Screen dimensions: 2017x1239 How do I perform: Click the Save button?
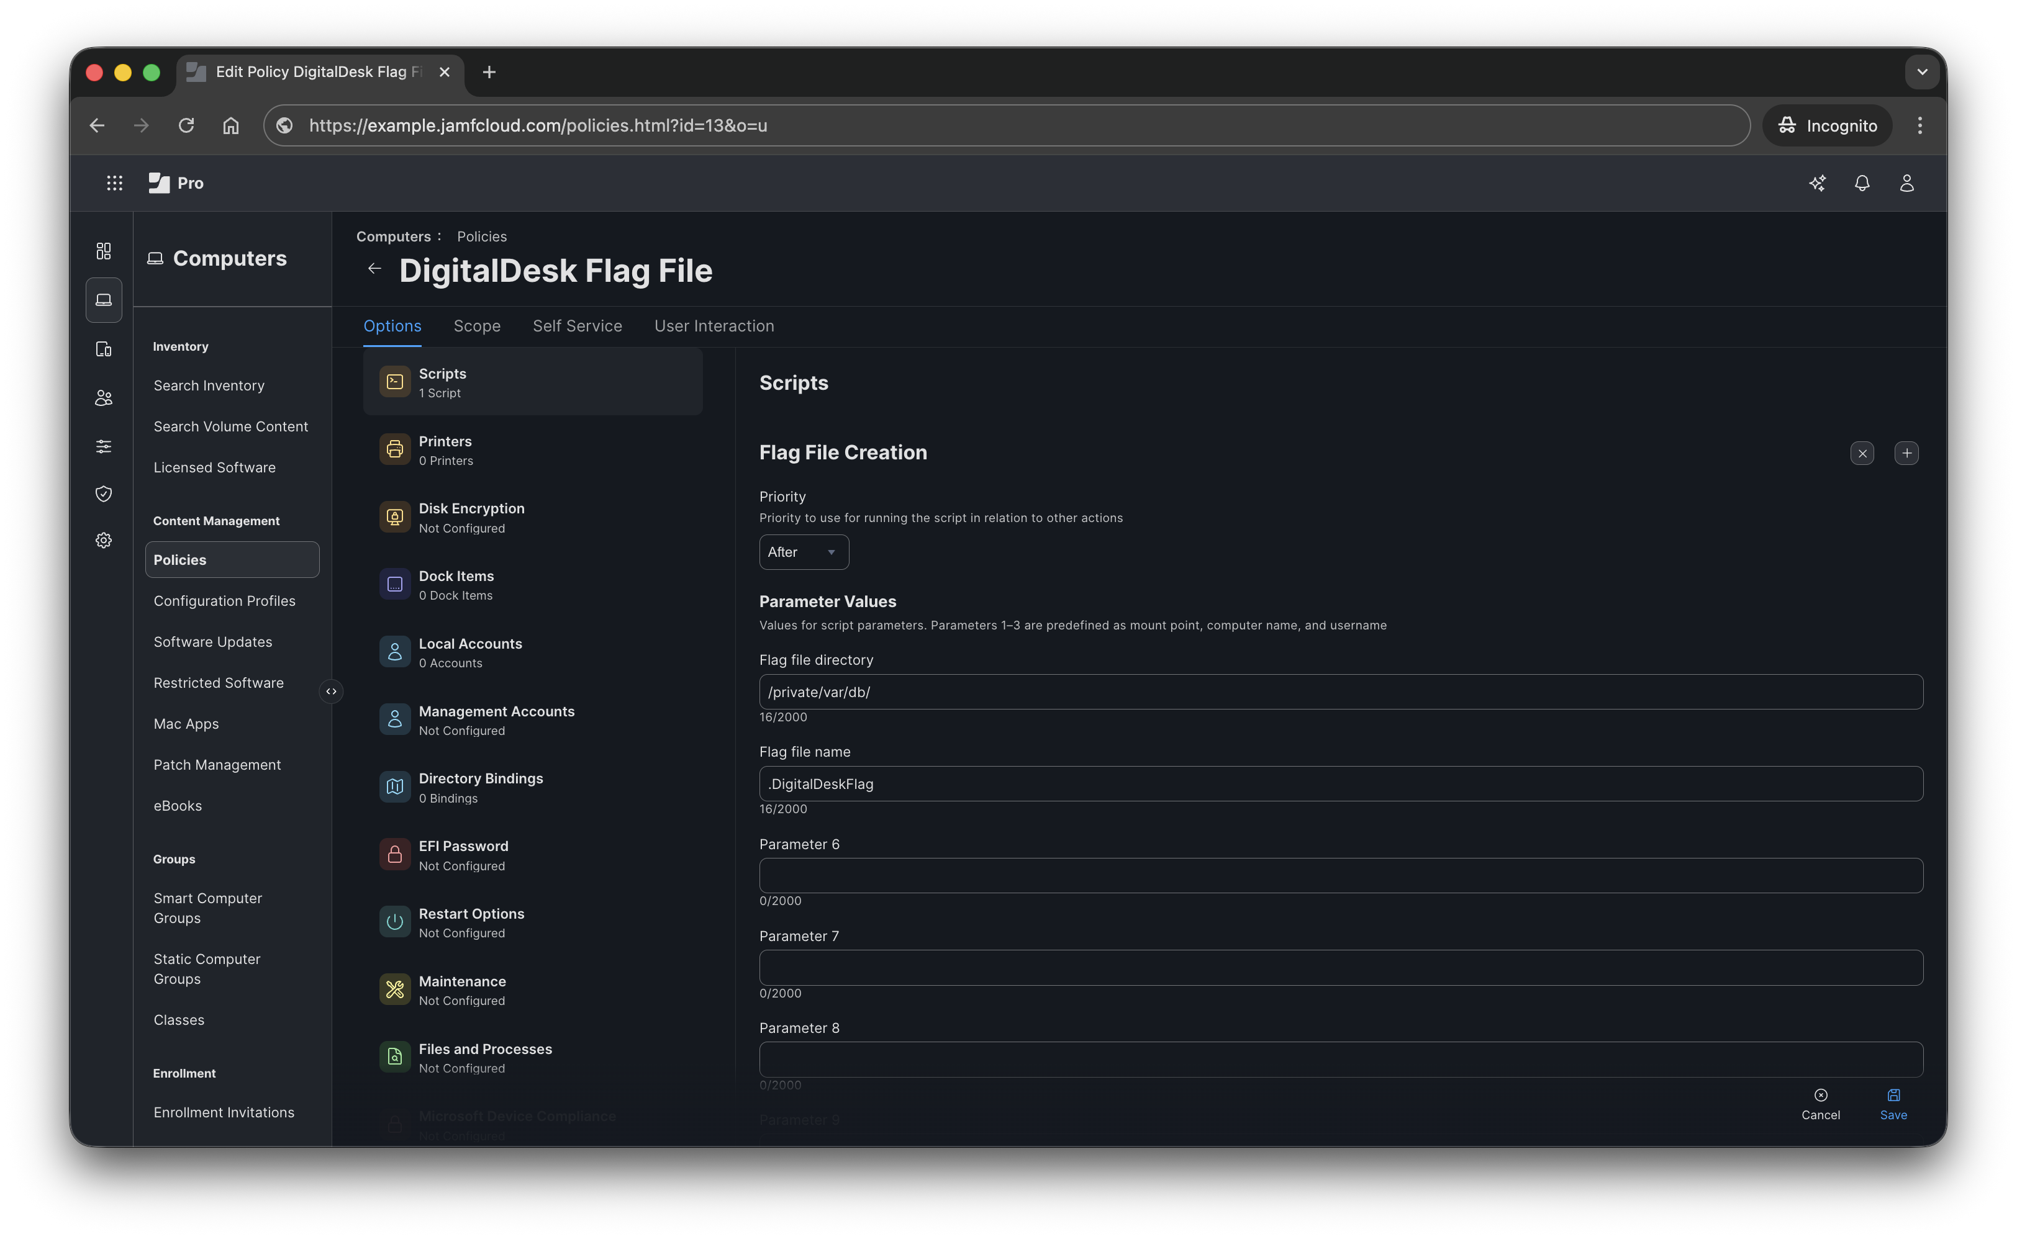1893,1104
